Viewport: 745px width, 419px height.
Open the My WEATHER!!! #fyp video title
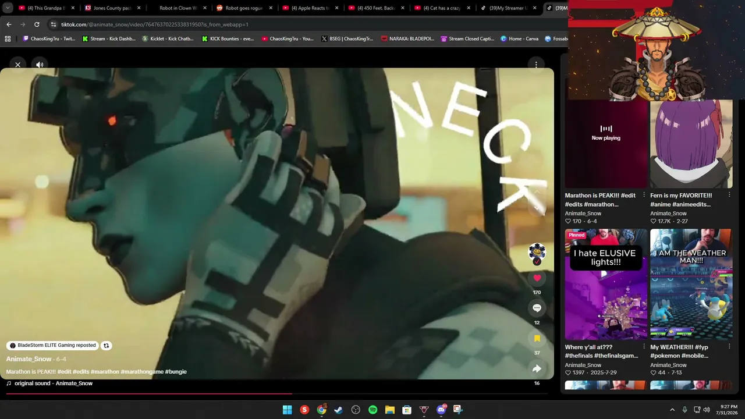coord(679,351)
